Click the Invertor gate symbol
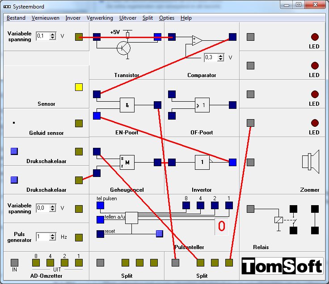 click(x=202, y=163)
